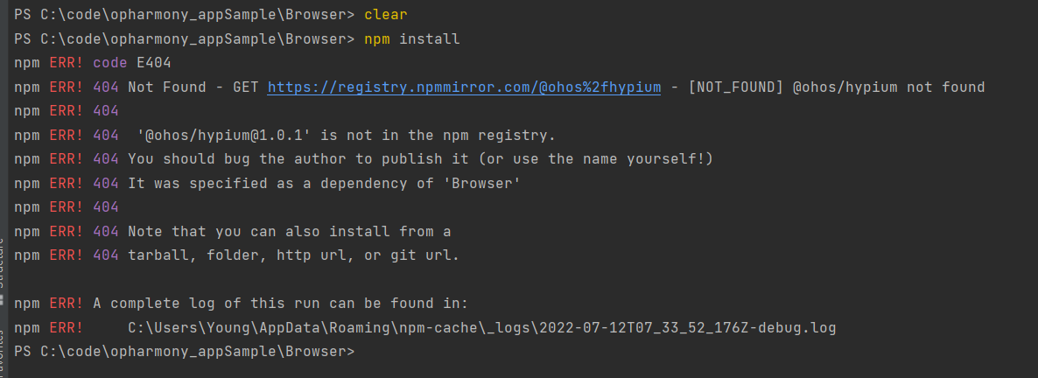Screen dimensions: 1038x378
Task: Click the 'npm install' command text
Action: pyautogui.click(x=411, y=39)
